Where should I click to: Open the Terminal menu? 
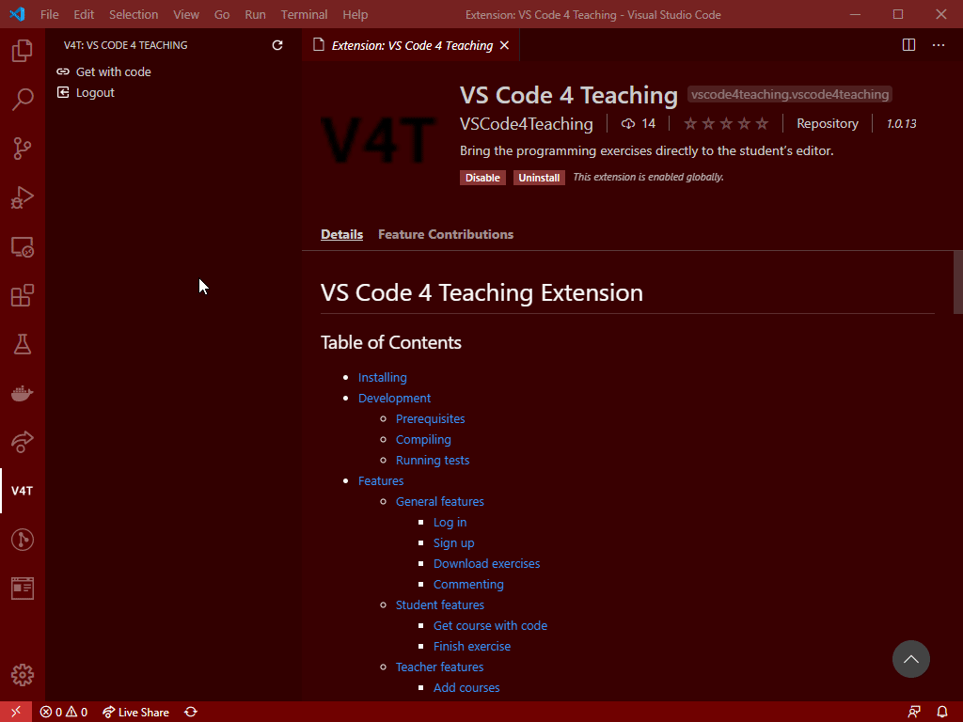(304, 14)
